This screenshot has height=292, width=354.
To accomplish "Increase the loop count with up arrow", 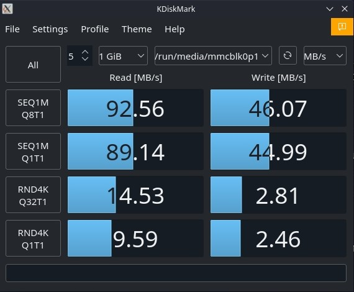I will click(x=85, y=52).
